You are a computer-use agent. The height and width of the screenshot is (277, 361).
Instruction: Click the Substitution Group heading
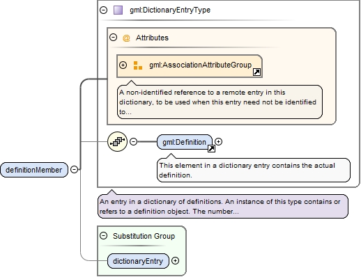144,236
